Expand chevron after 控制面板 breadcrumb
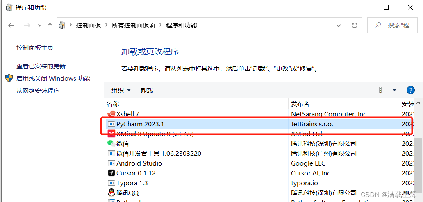This screenshot has width=423, height=202. click(106, 25)
